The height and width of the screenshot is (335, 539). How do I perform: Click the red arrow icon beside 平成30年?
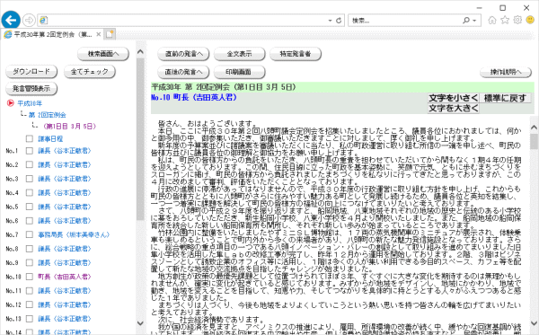[x=10, y=103]
